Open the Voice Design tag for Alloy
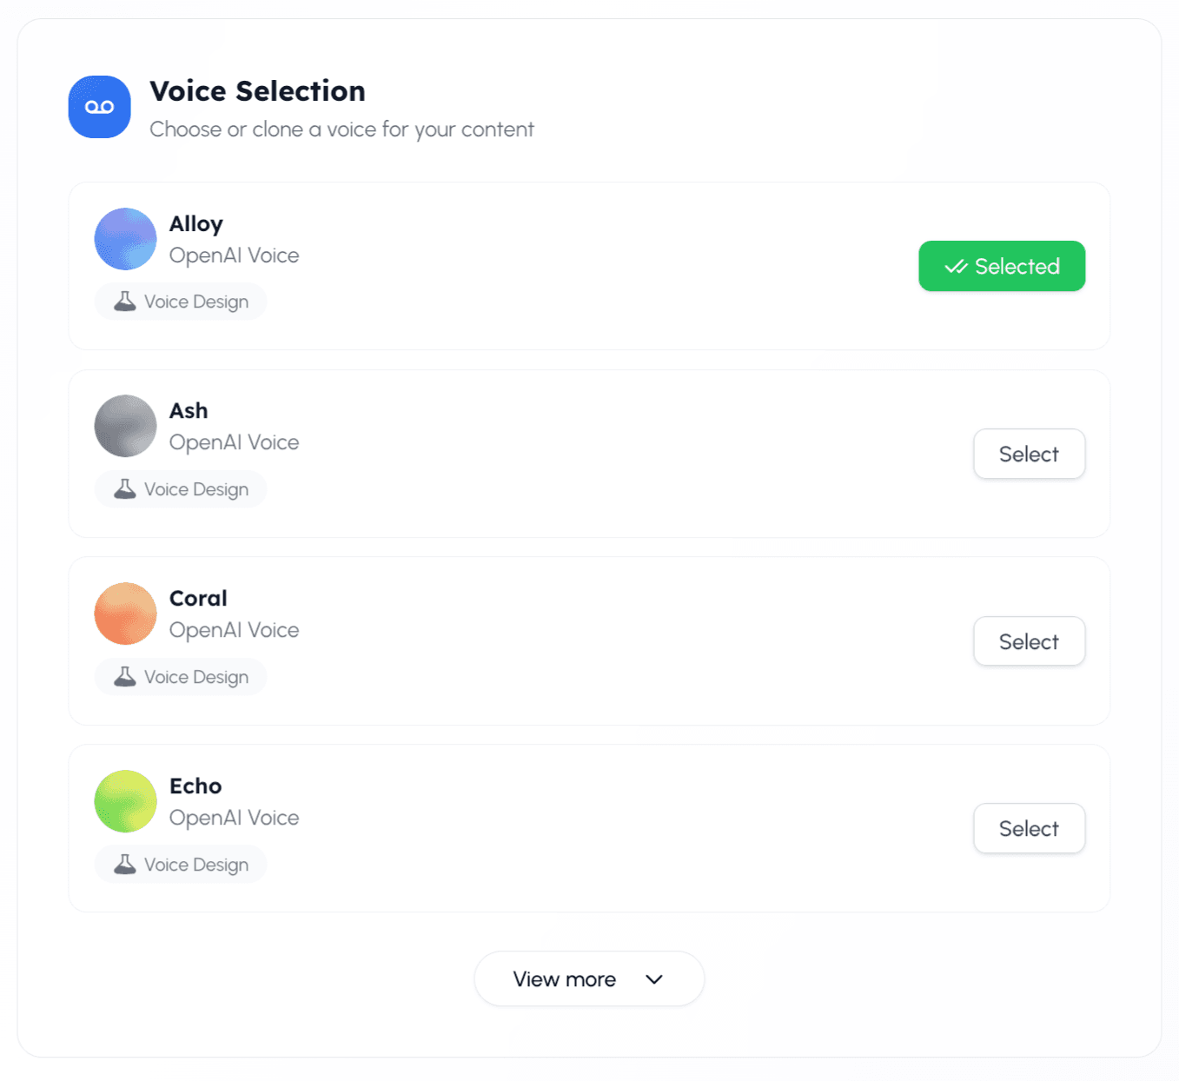Screen dimensions: 1179x1081 [180, 301]
